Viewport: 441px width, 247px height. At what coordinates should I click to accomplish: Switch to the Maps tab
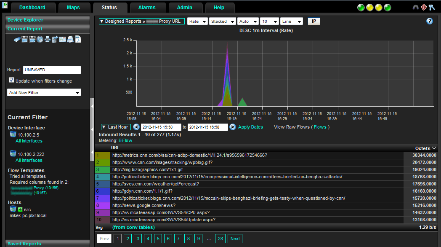tap(73, 8)
